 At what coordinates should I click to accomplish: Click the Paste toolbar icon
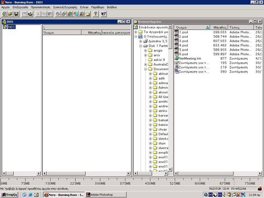pyautogui.click(x=50, y=14)
